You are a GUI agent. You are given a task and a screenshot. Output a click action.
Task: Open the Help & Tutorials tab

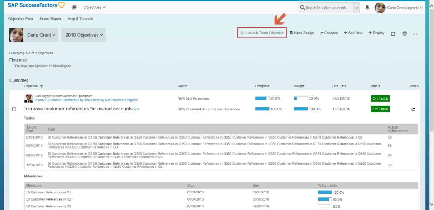pos(80,19)
